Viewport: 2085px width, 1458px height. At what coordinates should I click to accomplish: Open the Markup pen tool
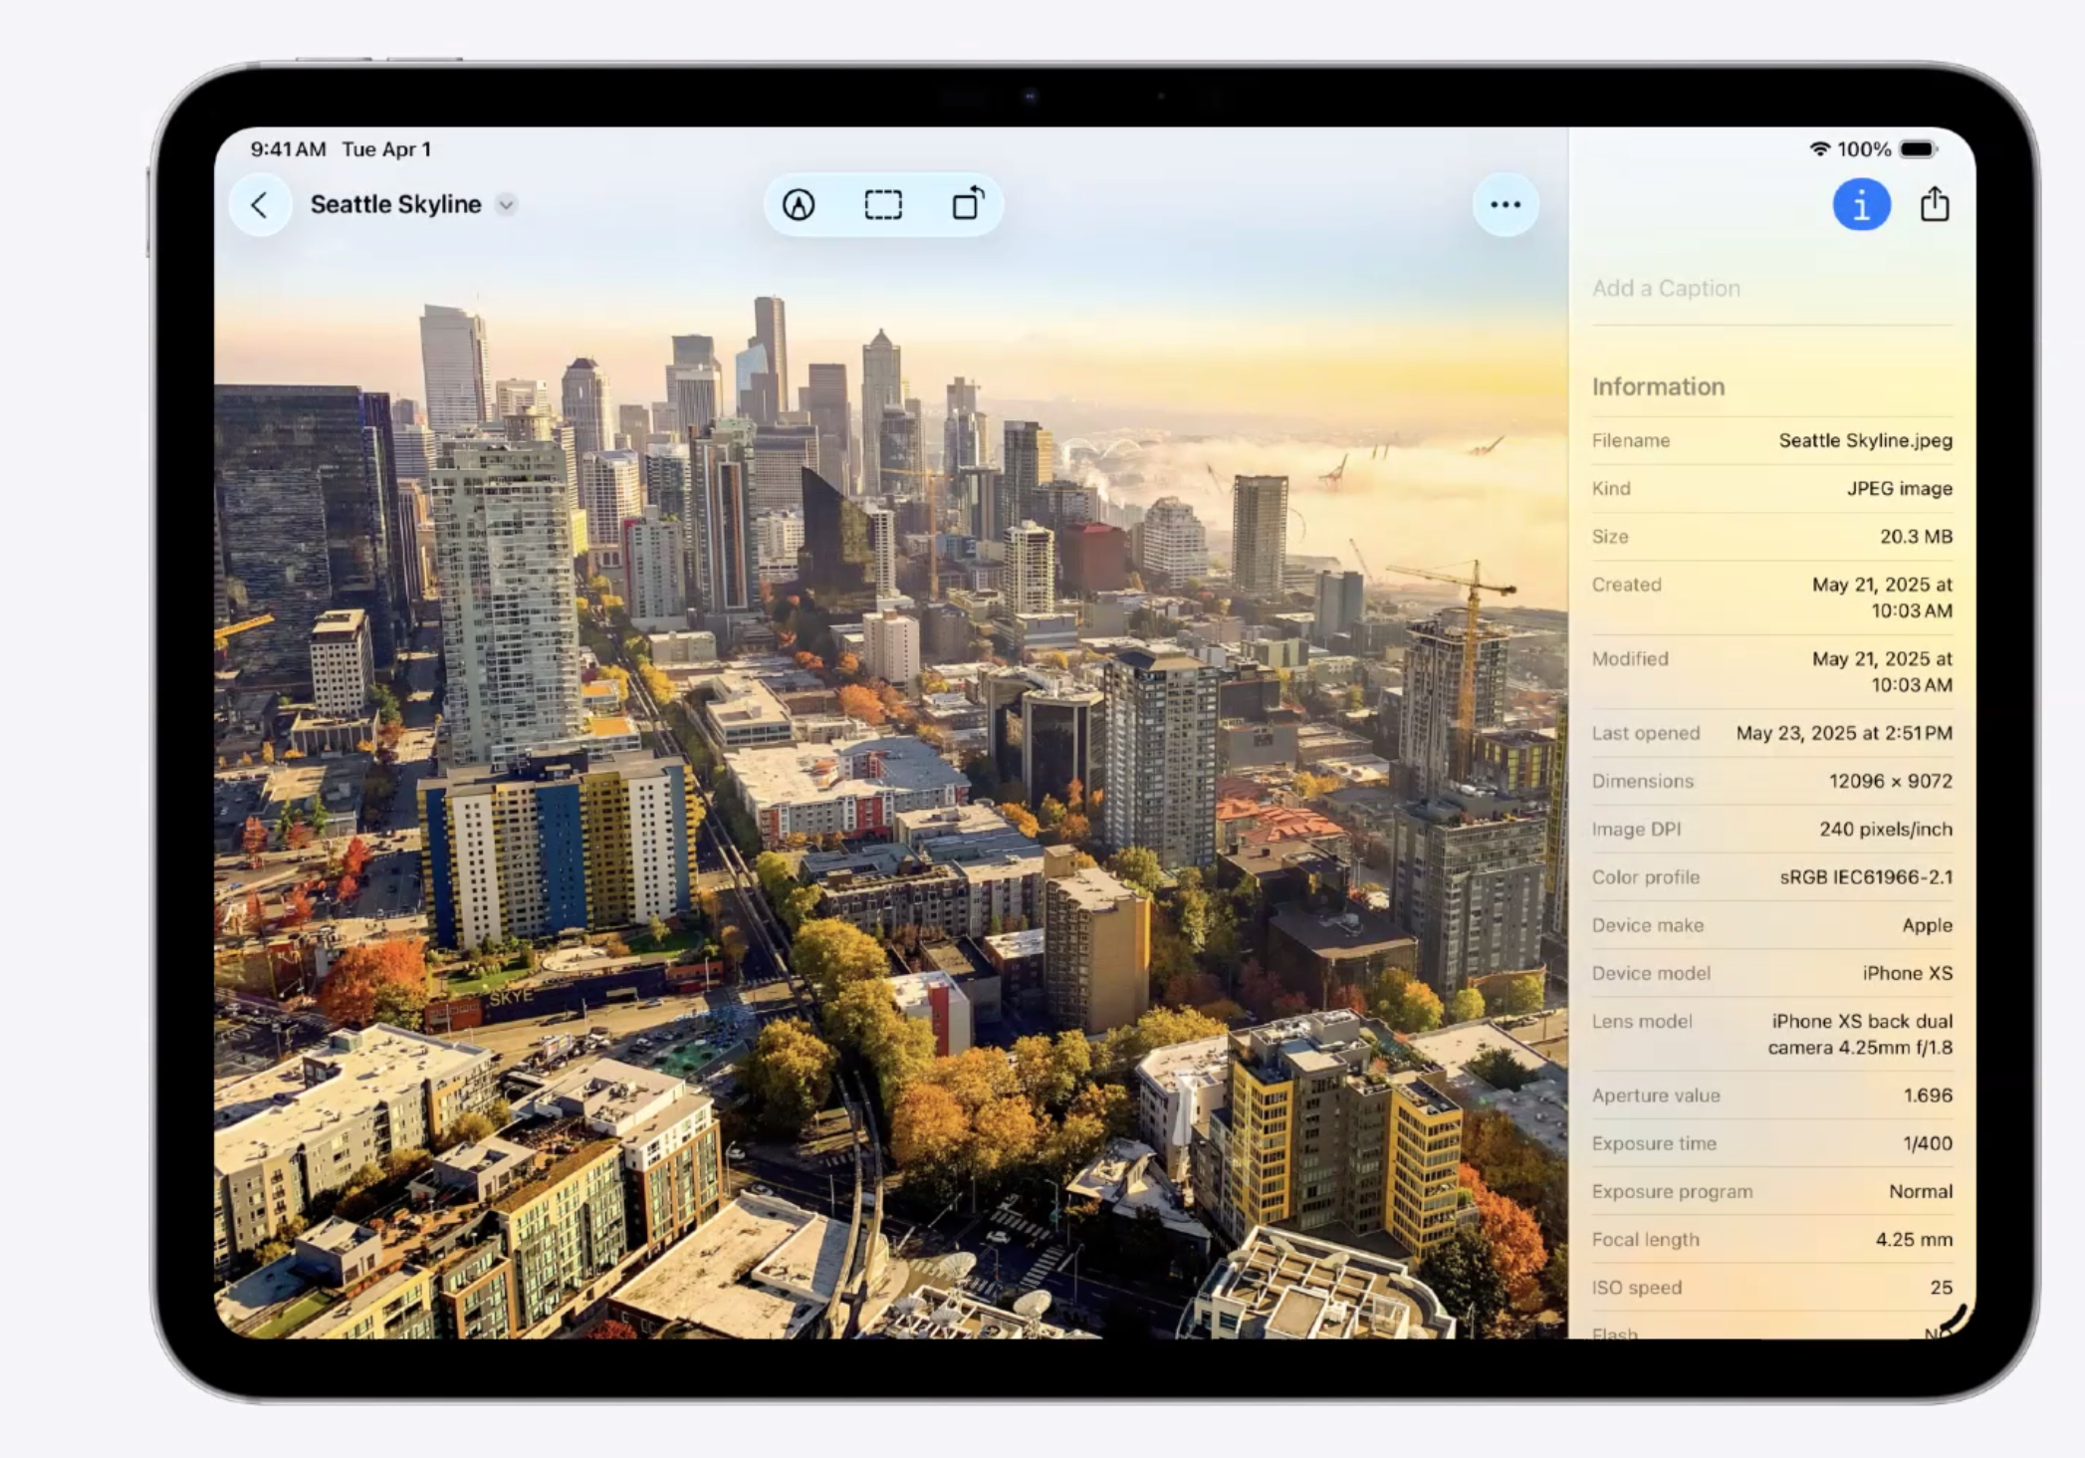pyautogui.click(x=799, y=205)
